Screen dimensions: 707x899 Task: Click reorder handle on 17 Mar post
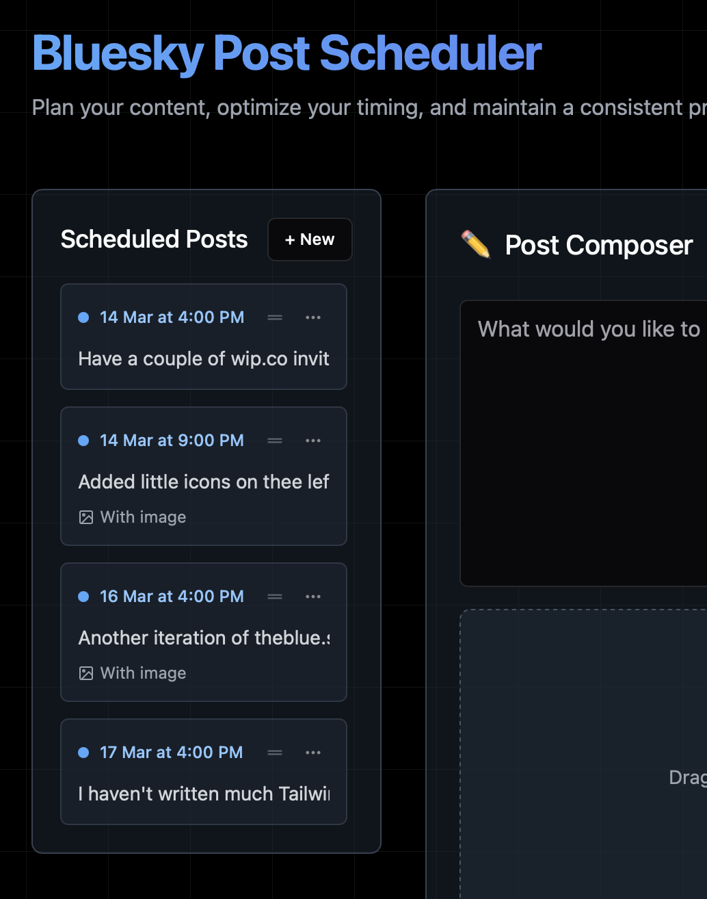[x=275, y=753]
